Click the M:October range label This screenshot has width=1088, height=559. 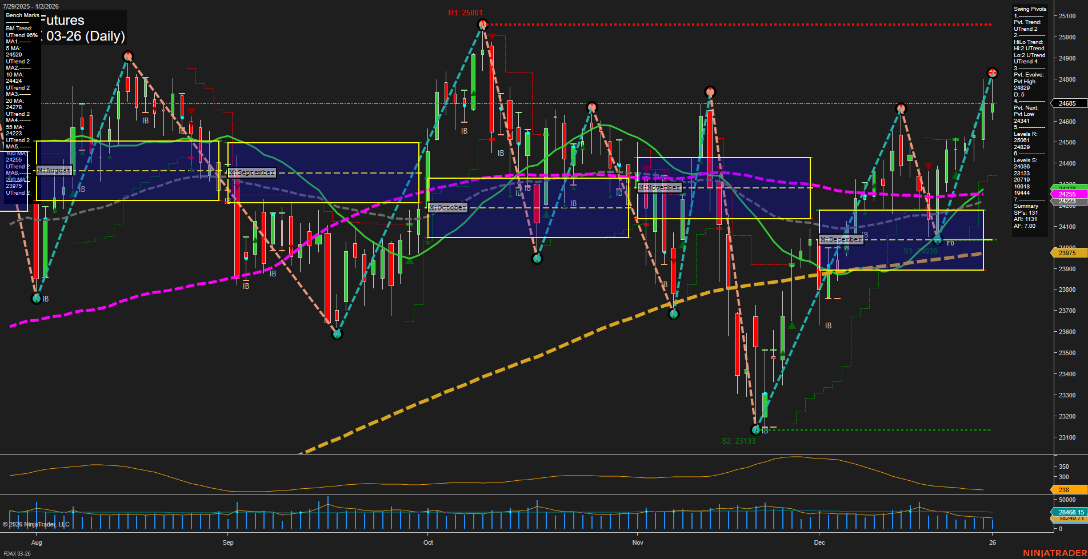(x=447, y=207)
